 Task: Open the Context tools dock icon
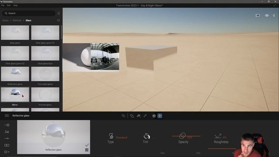point(7,132)
